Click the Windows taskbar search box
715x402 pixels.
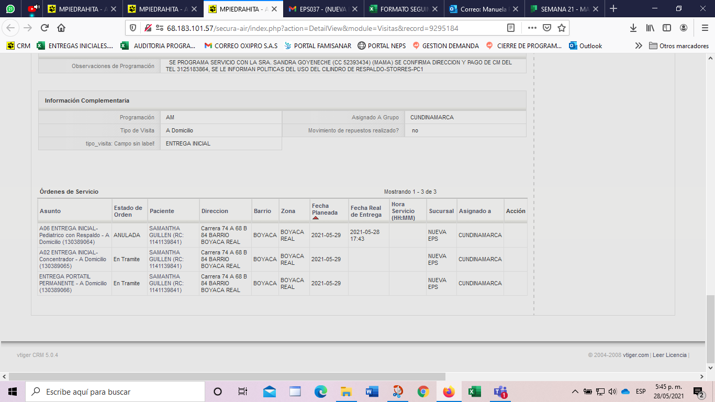pos(115,392)
